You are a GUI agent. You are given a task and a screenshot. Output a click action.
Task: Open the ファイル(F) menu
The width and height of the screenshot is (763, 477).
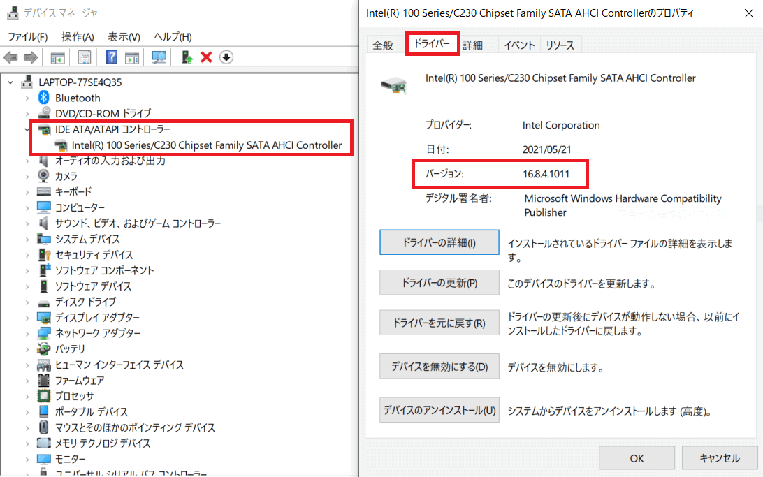pos(28,37)
